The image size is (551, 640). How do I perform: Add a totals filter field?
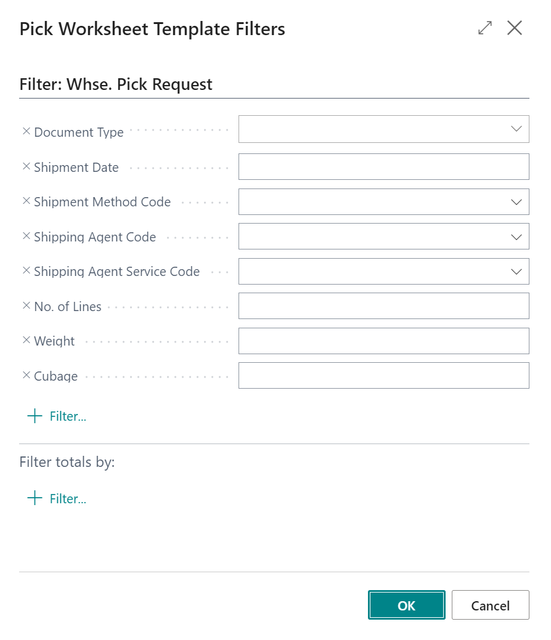[57, 498]
